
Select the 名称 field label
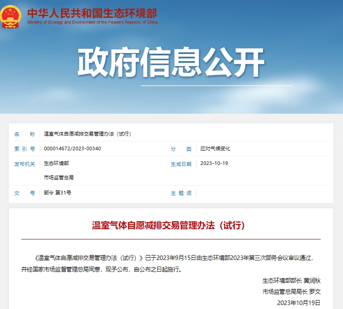tap(25, 134)
